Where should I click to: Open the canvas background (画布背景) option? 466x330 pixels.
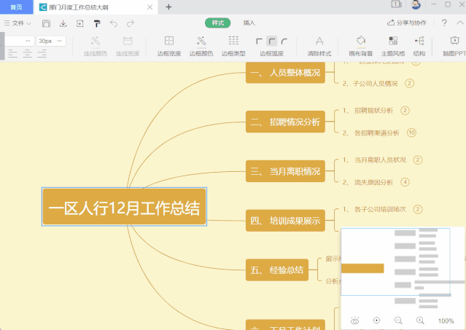click(361, 45)
